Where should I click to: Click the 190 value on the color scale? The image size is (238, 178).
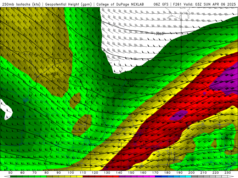click(179, 173)
